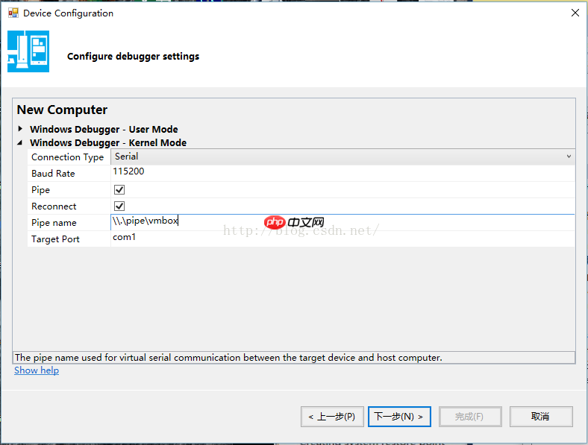Select the Baud Rate label

(53, 174)
